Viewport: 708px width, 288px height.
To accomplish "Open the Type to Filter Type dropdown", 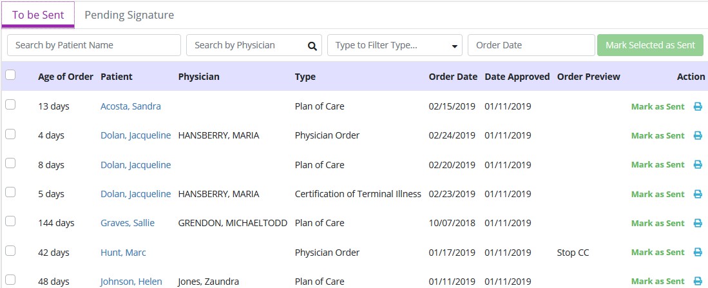I will click(x=395, y=46).
